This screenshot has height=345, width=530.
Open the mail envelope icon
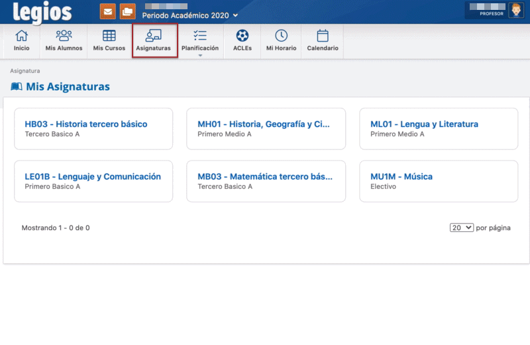[x=108, y=12]
